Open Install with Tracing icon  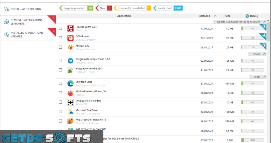(x=6, y=9)
